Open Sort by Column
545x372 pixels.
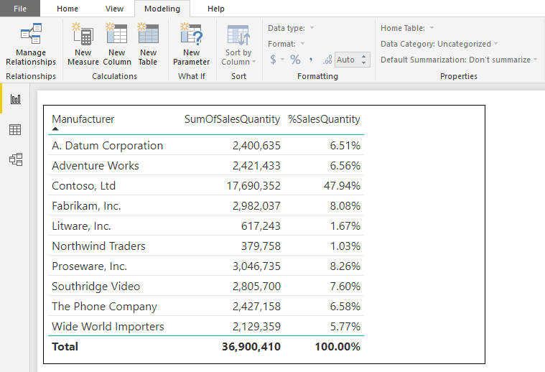[x=238, y=45]
